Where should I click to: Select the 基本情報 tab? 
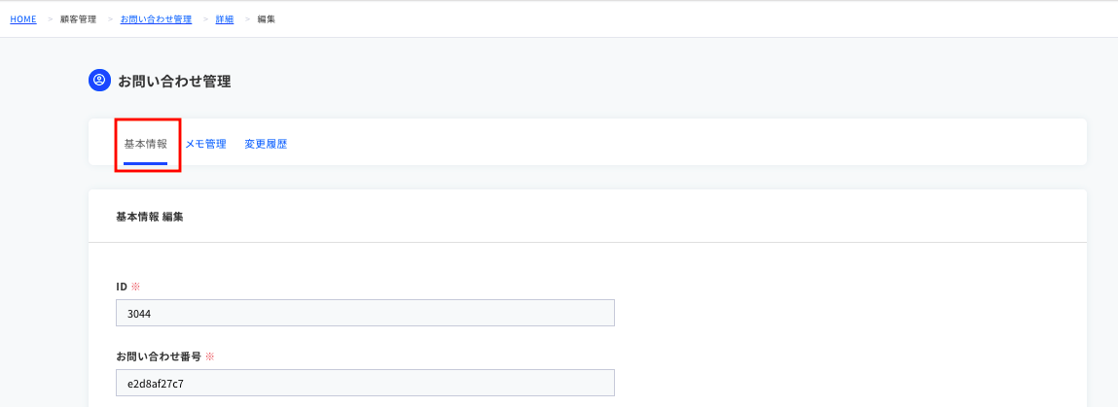[145, 144]
